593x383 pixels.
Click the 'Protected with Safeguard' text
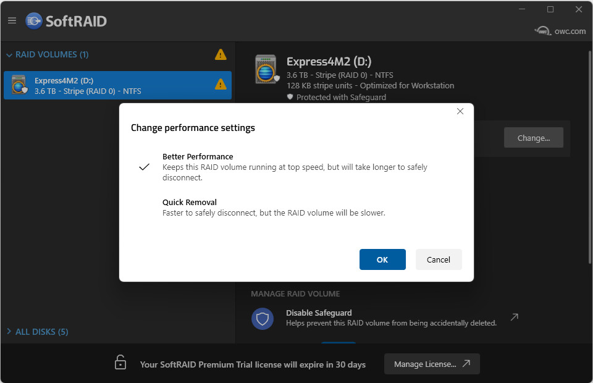coord(341,98)
